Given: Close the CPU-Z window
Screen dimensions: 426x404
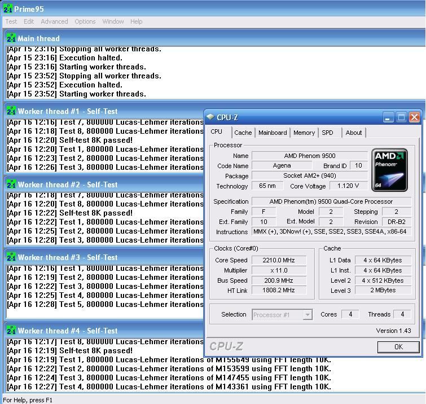Looking at the screenshot, I should [414, 117].
